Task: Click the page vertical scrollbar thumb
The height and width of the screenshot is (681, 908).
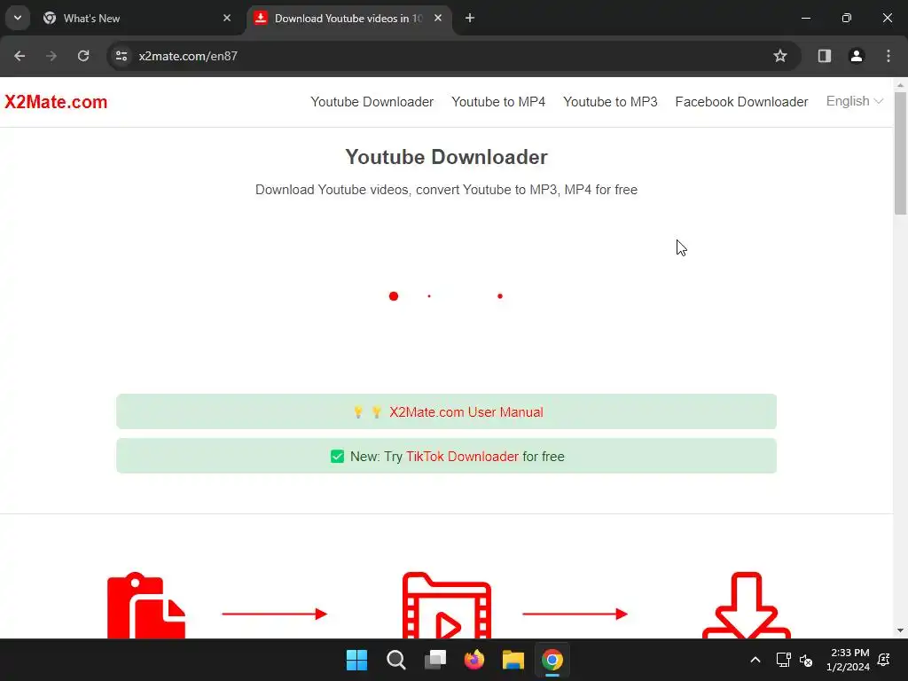Action: 900,153
